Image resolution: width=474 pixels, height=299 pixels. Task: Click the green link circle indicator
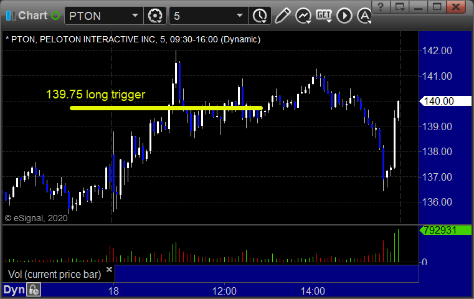pyautogui.click(x=55, y=16)
